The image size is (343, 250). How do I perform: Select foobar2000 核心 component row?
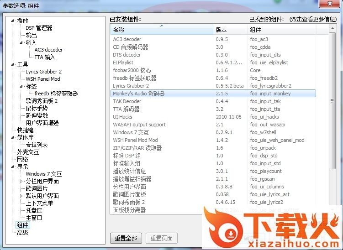[x=213, y=70]
